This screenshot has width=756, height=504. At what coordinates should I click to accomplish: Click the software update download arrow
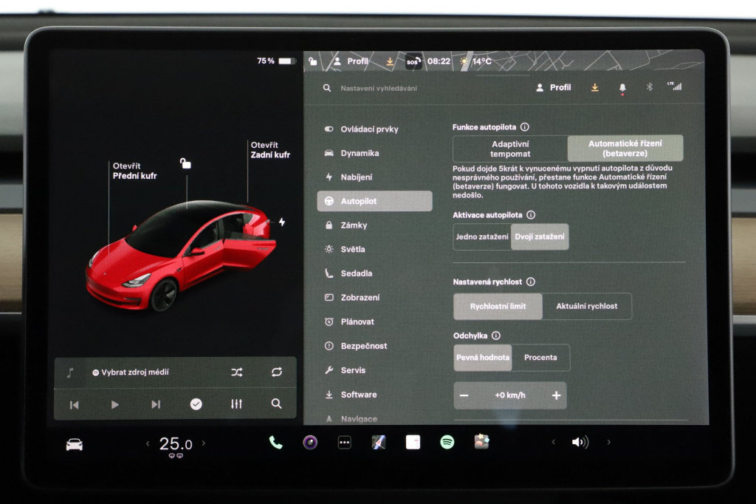[x=594, y=87]
